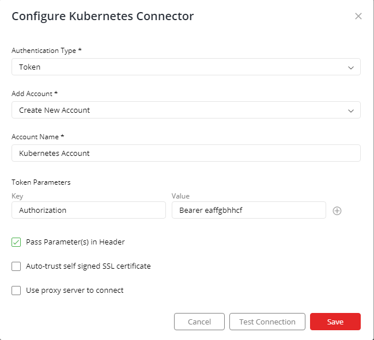The width and height of the screenshot is (374, 340).
Task: Close the Configure Kubernetes Connector dialog
Action: click(358, 16)
